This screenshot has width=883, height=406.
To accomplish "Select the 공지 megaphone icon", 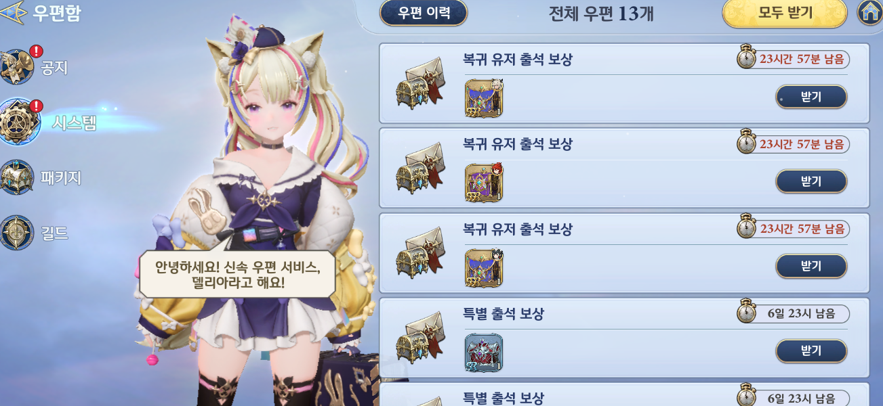I will coord(16,66).
